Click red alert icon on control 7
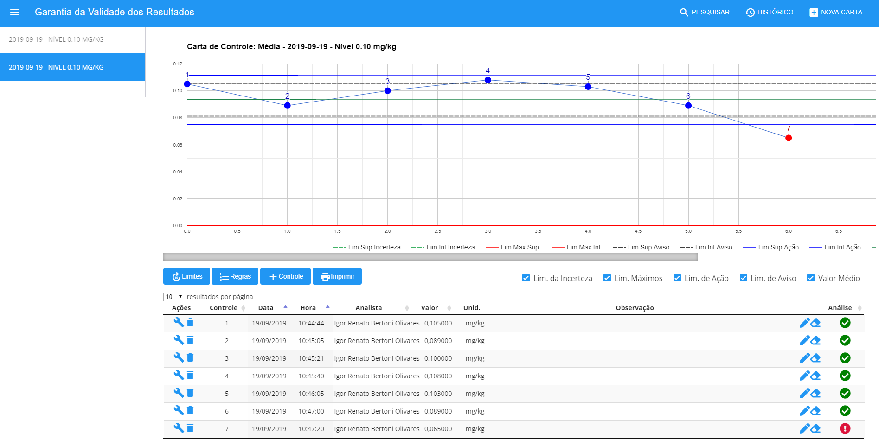 pos(845,428)
